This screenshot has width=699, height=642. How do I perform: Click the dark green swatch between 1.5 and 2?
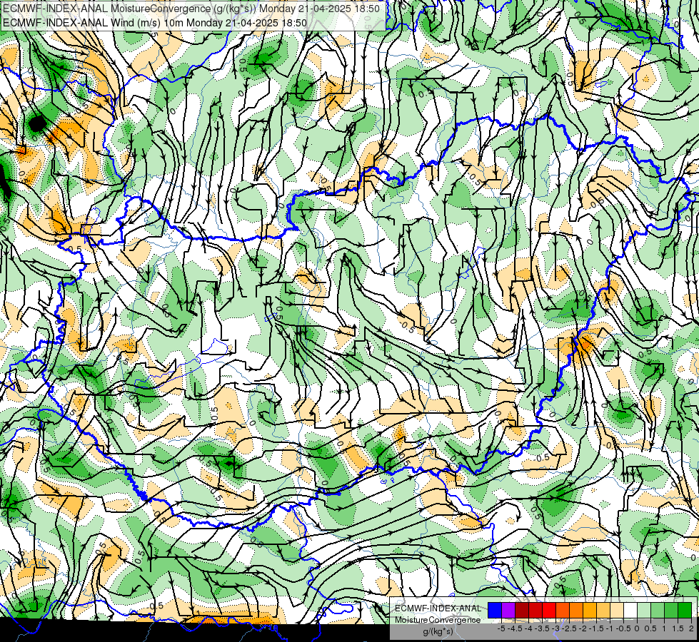685,611
